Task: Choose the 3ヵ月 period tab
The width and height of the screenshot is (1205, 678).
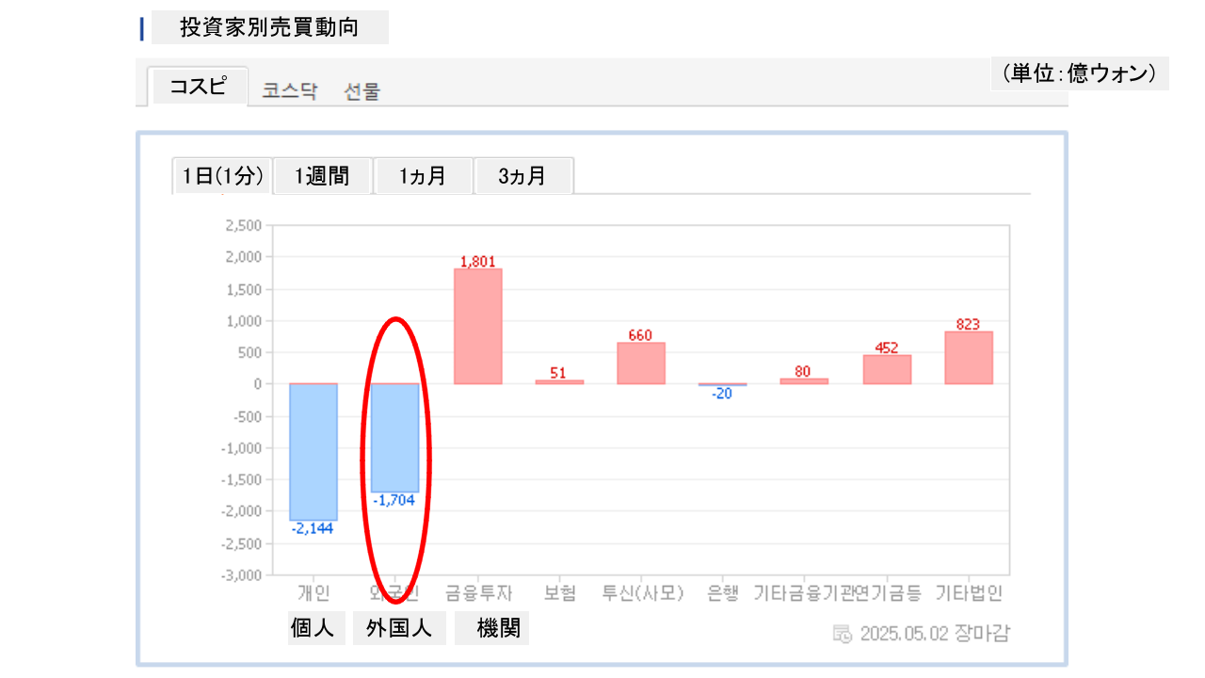Action: pos(523,176)
